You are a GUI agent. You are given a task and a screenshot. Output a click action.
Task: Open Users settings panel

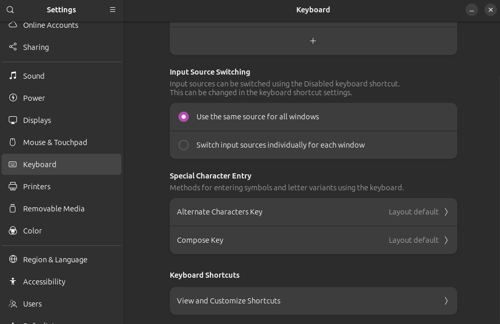[62, 304]
